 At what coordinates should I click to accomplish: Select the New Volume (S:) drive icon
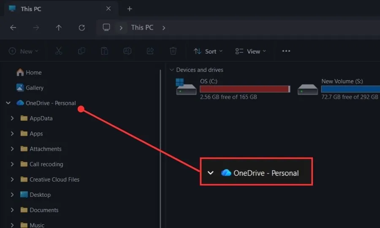tap(307, 89)
